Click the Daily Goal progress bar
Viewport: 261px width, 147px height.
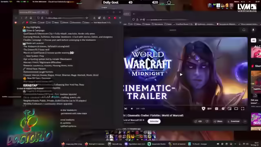[131, 2]
